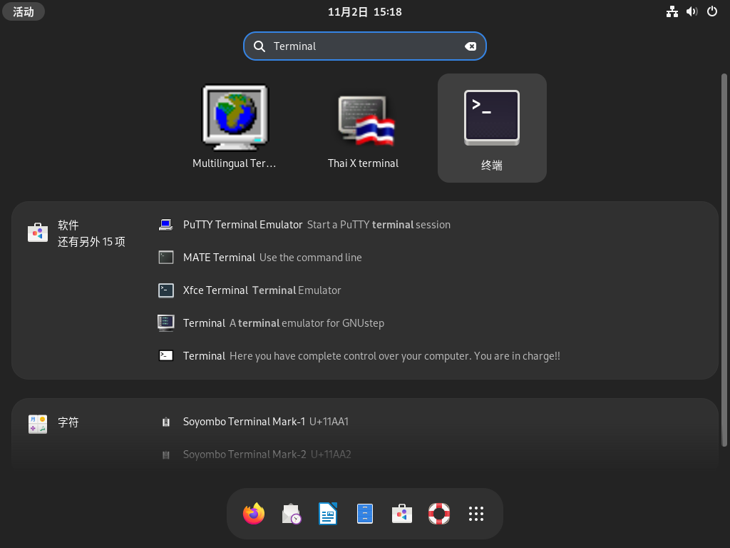Open the Software store dock icon
Screen dimensions: 730x548
tap(402, 514)
